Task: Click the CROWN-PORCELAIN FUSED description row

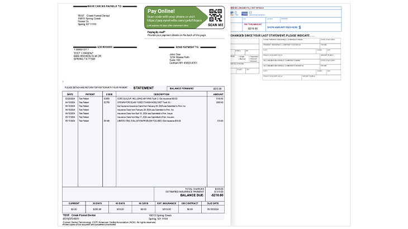Action: (144, 102)
